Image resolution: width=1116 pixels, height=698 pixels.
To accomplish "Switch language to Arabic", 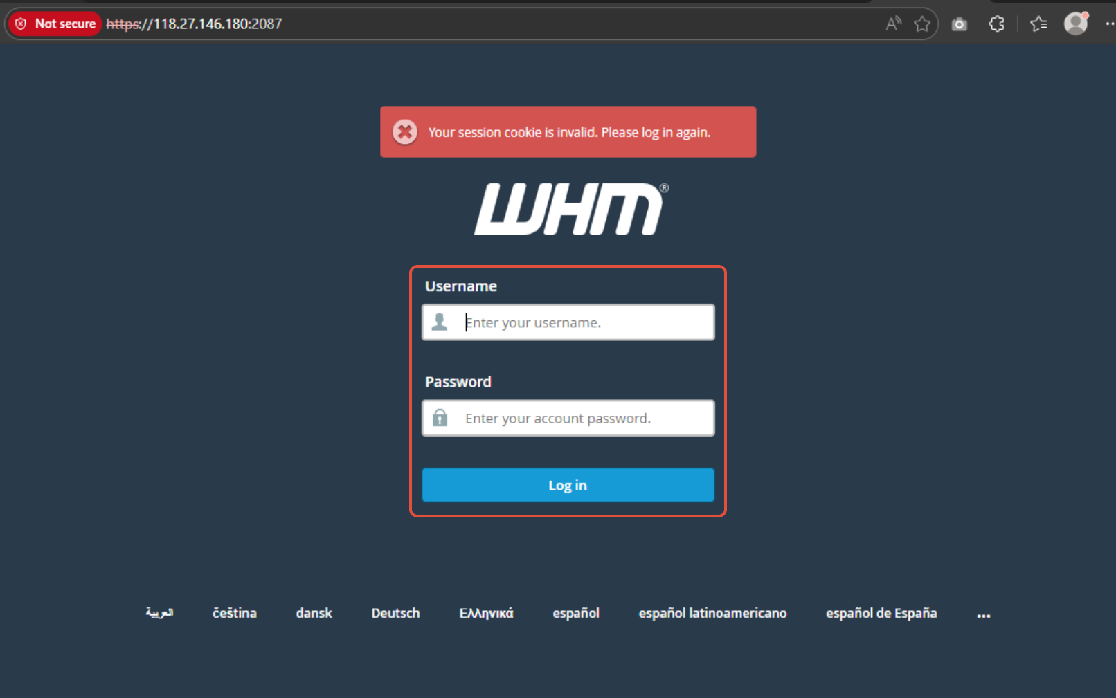I will 159,613.
